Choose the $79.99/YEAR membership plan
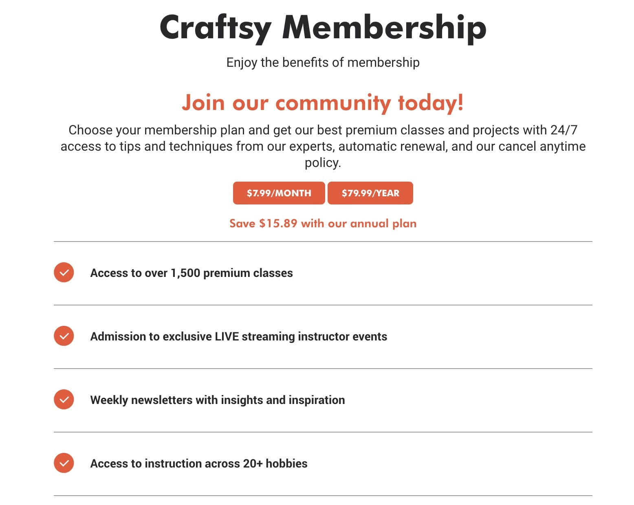Image resolution: width=634 pixels, height=505 pixels. click(x=370, y=193)
